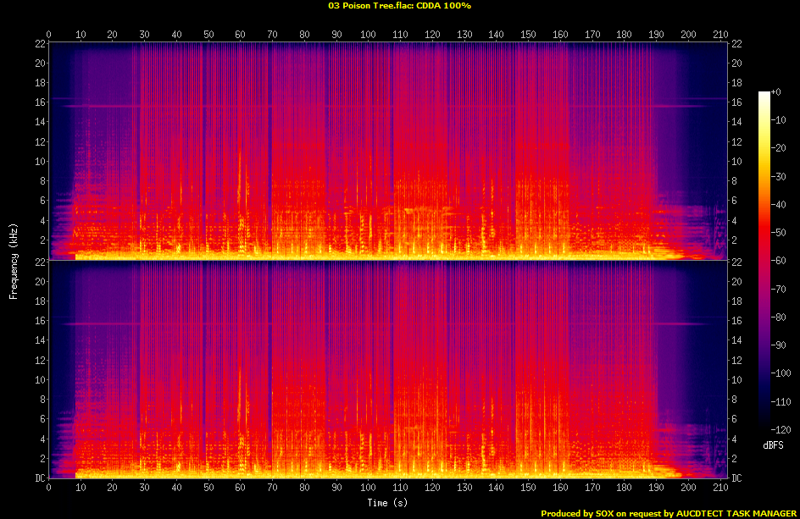Click the '8' tick on the lower channel's left frequency axis
Image resolution: width=800 pixels, height=519 pixels.
(x=43, y=399)
